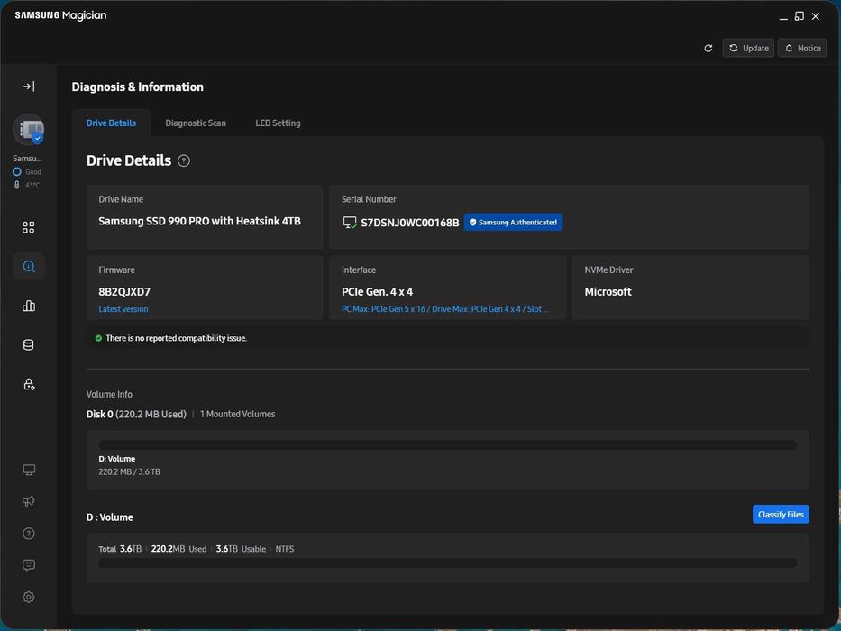The height and width of the screenshot is (631, 841).
Task: Click the Latest version firmware link
Action: [x=123, y=309]
